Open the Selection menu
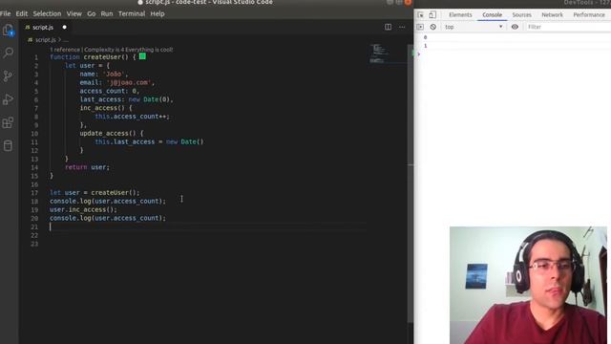 pos(47,13)
